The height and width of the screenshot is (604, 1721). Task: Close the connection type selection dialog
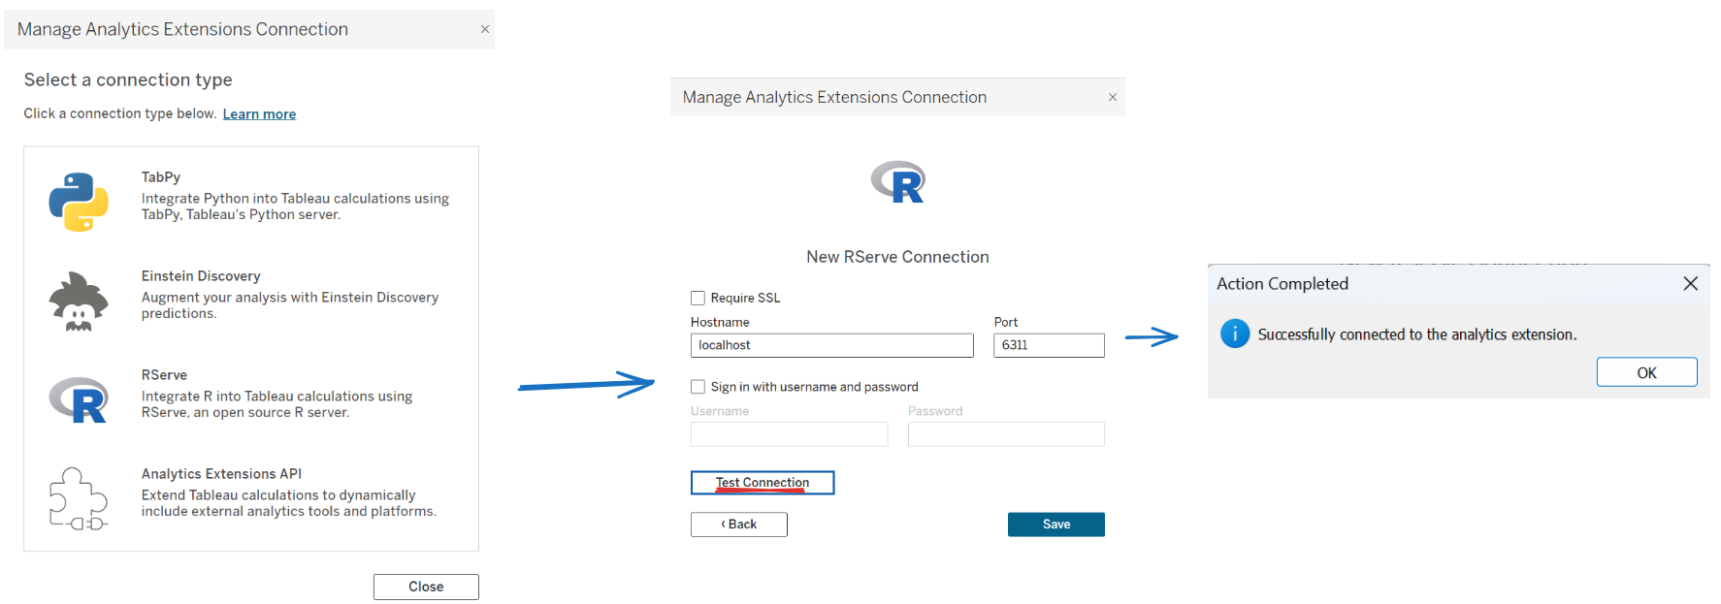(485, 29)
